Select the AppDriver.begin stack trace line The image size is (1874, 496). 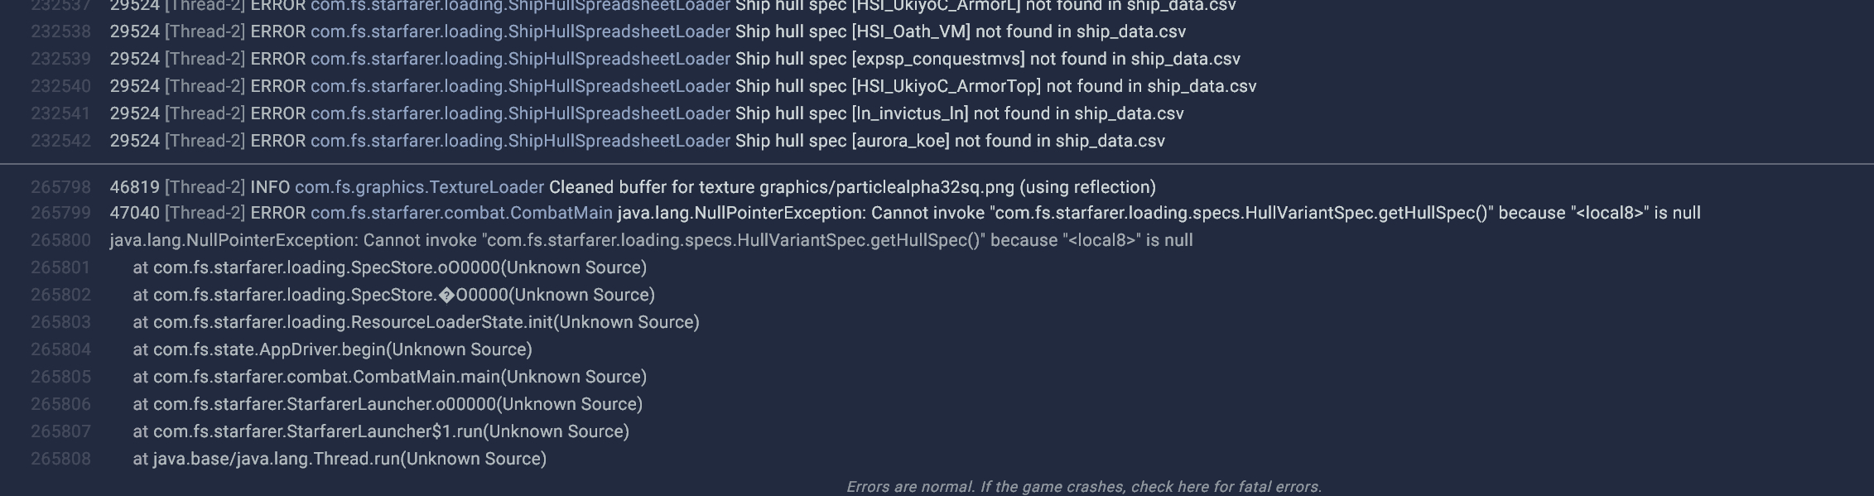(332, 349)
